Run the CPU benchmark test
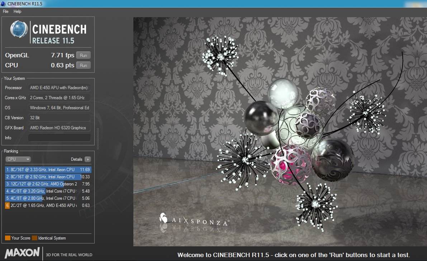Image resolution: width=427 pixels, height=261 pixels. (83, 65)
